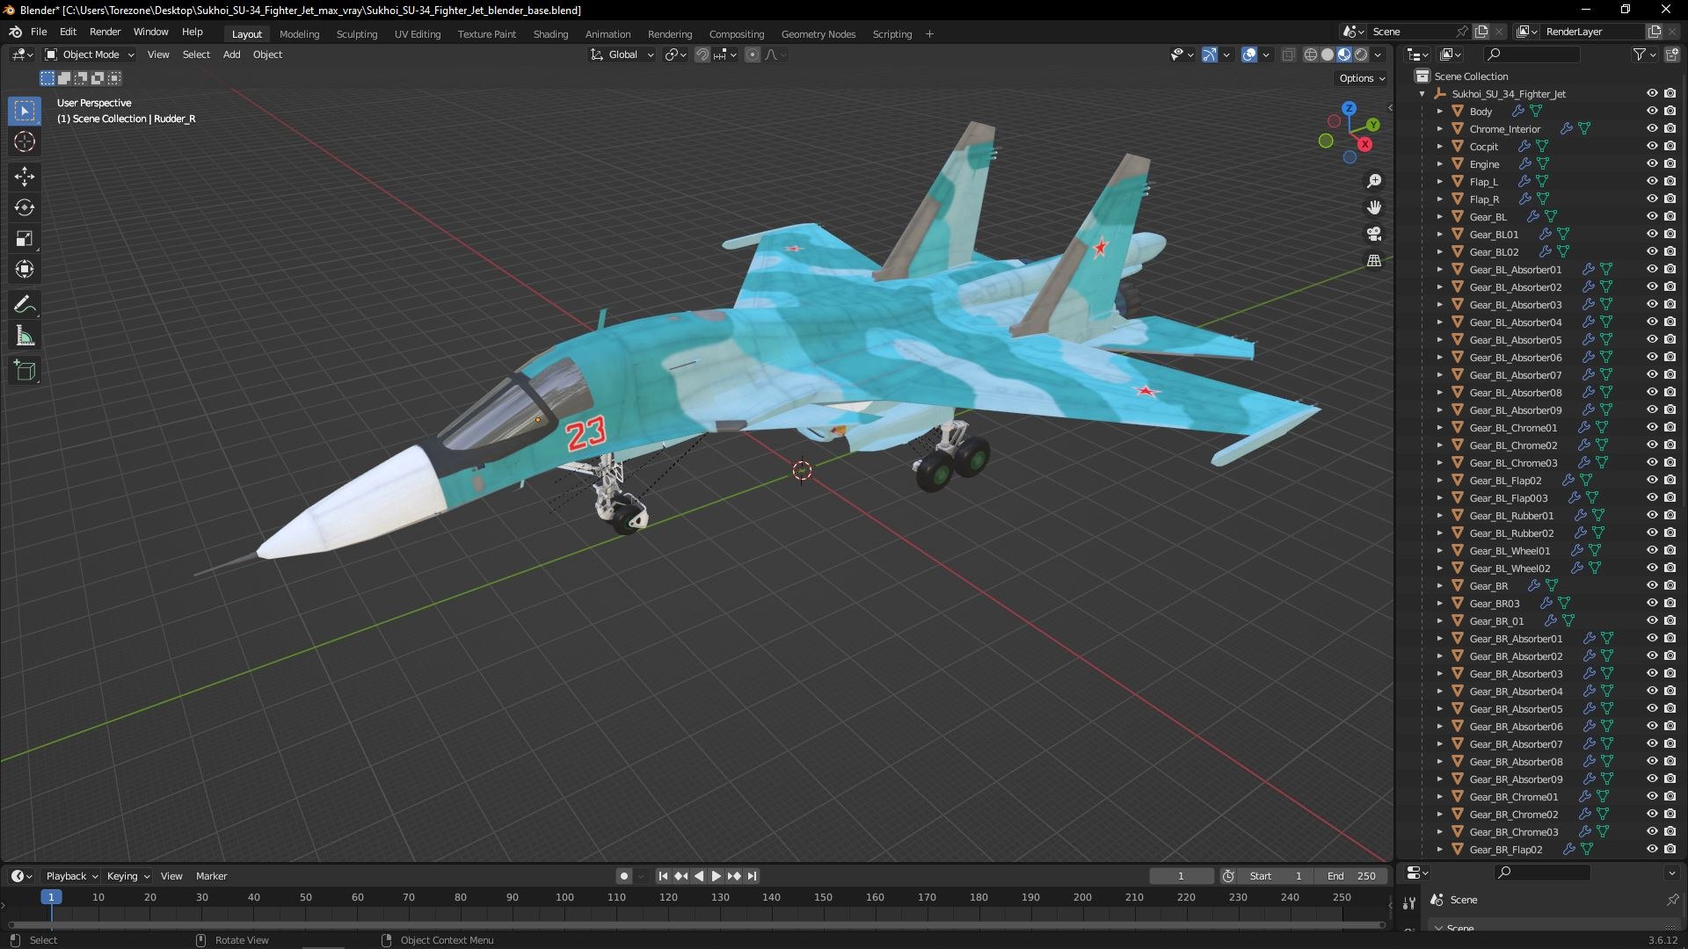Toggle proportional editing

[x=753, y=54]
